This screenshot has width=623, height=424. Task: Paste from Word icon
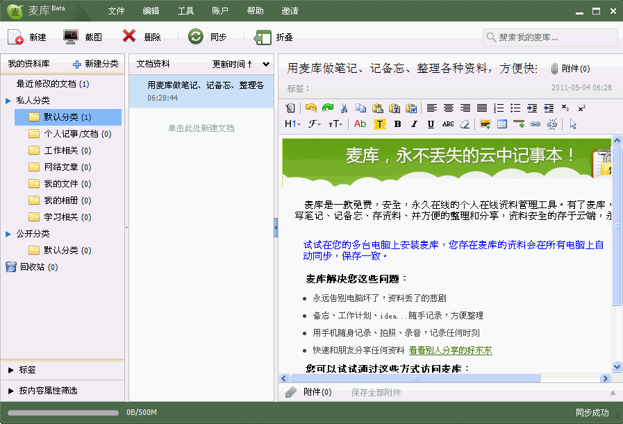411,108
